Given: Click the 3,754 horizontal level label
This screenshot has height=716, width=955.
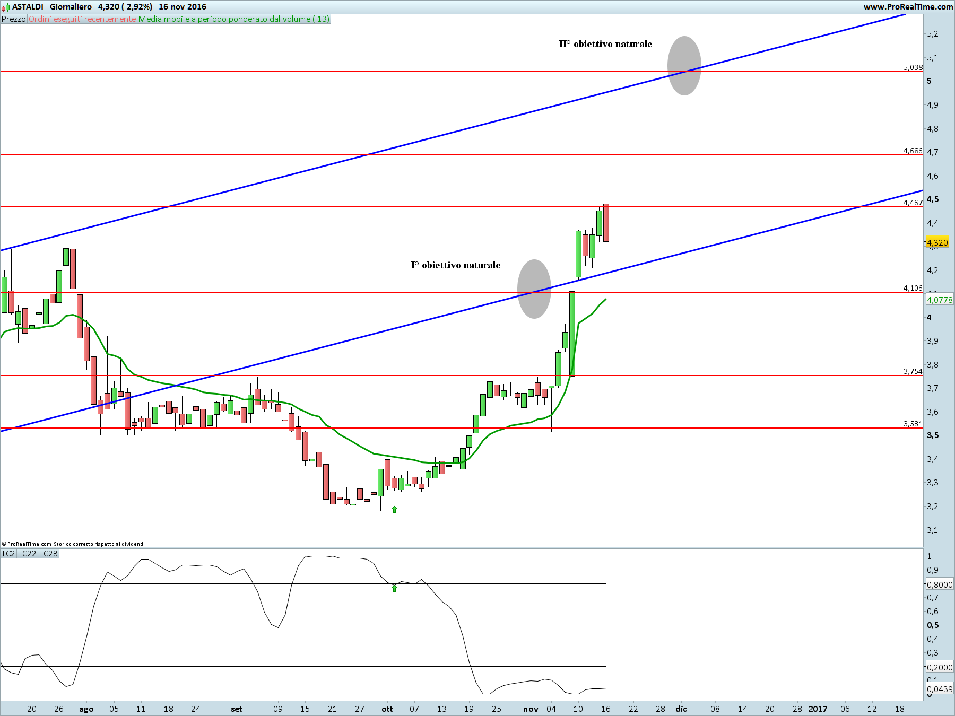Looking at the screenshot, I should coord(913,371).
